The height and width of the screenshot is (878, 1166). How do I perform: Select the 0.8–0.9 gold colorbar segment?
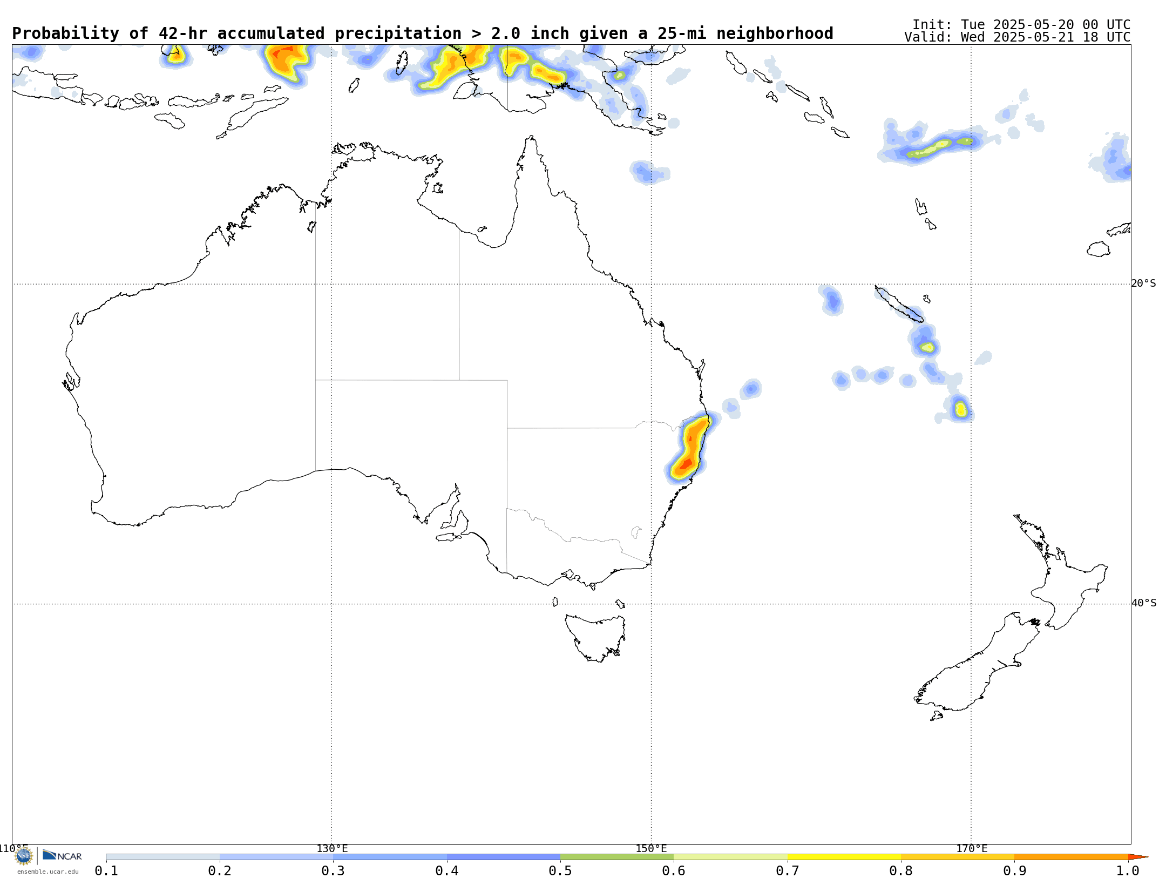pos(958,857)
